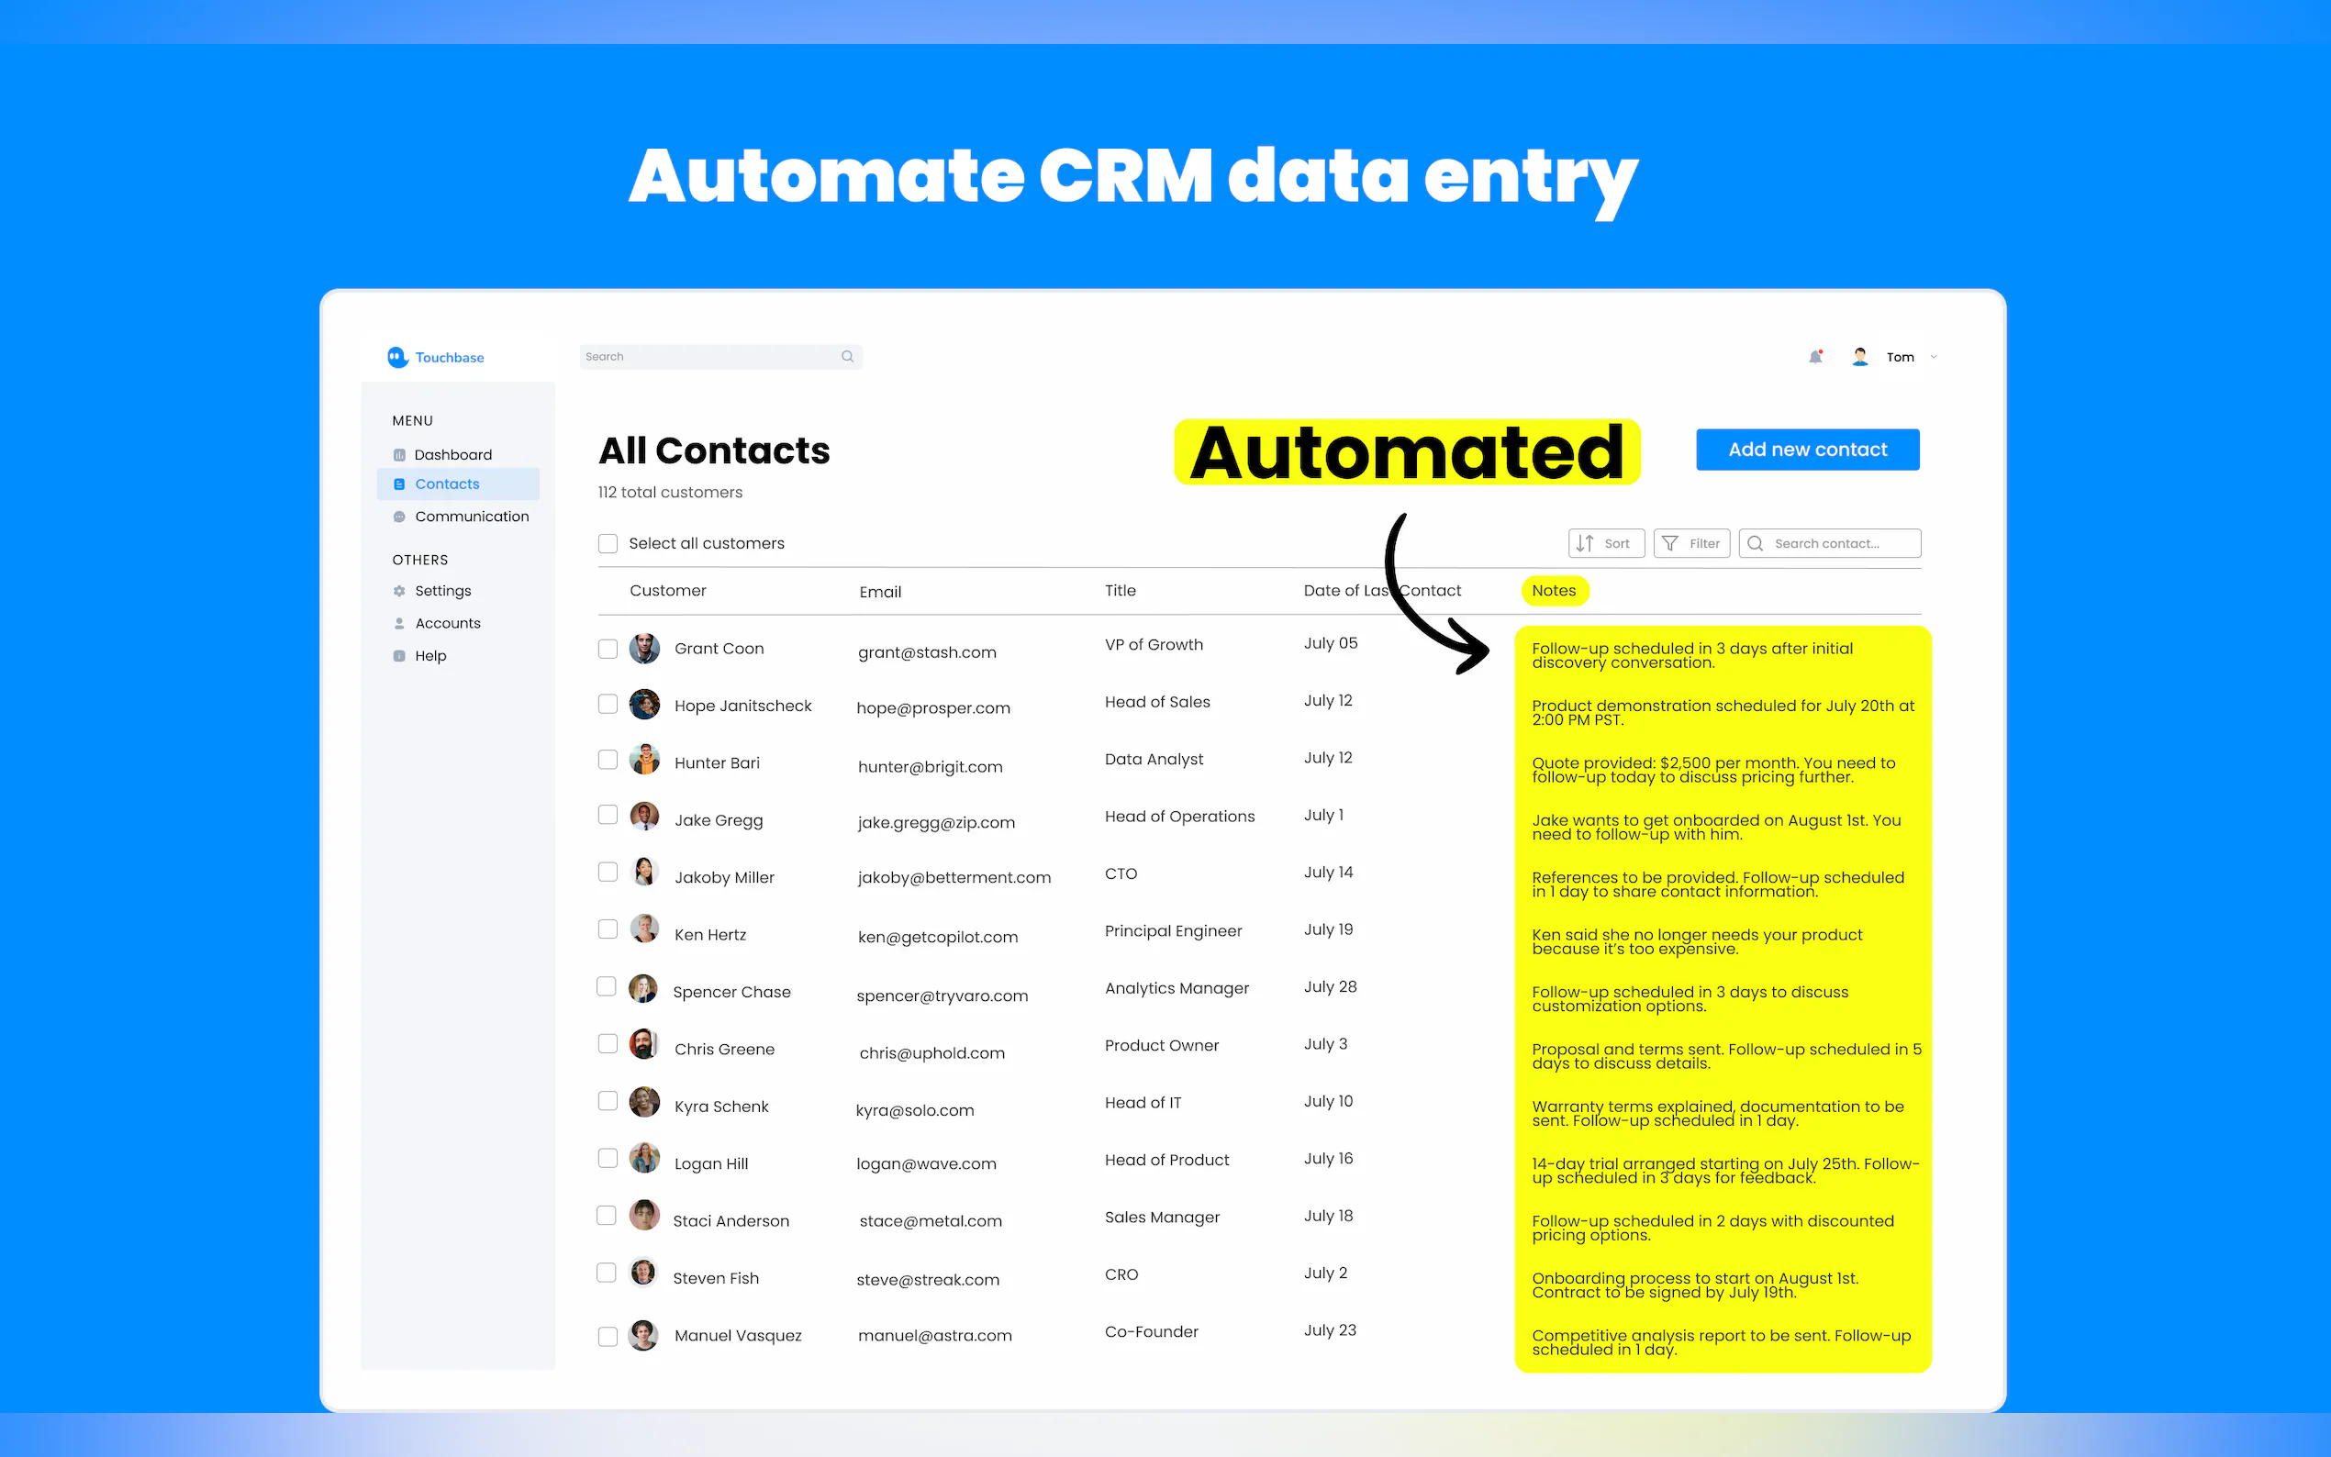Select the checkbox for Manuel Vasquez

(x=608, y=1336)
